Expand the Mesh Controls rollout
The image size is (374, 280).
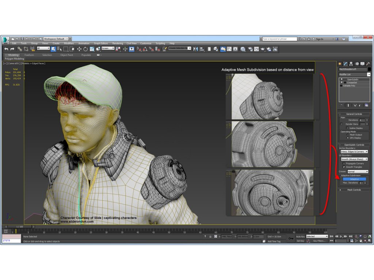[354, 190]
